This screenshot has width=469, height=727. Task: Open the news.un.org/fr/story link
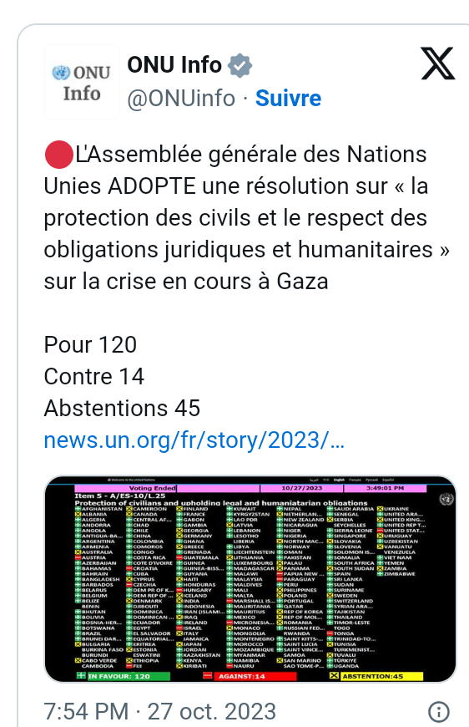click(x=194, y=440)
